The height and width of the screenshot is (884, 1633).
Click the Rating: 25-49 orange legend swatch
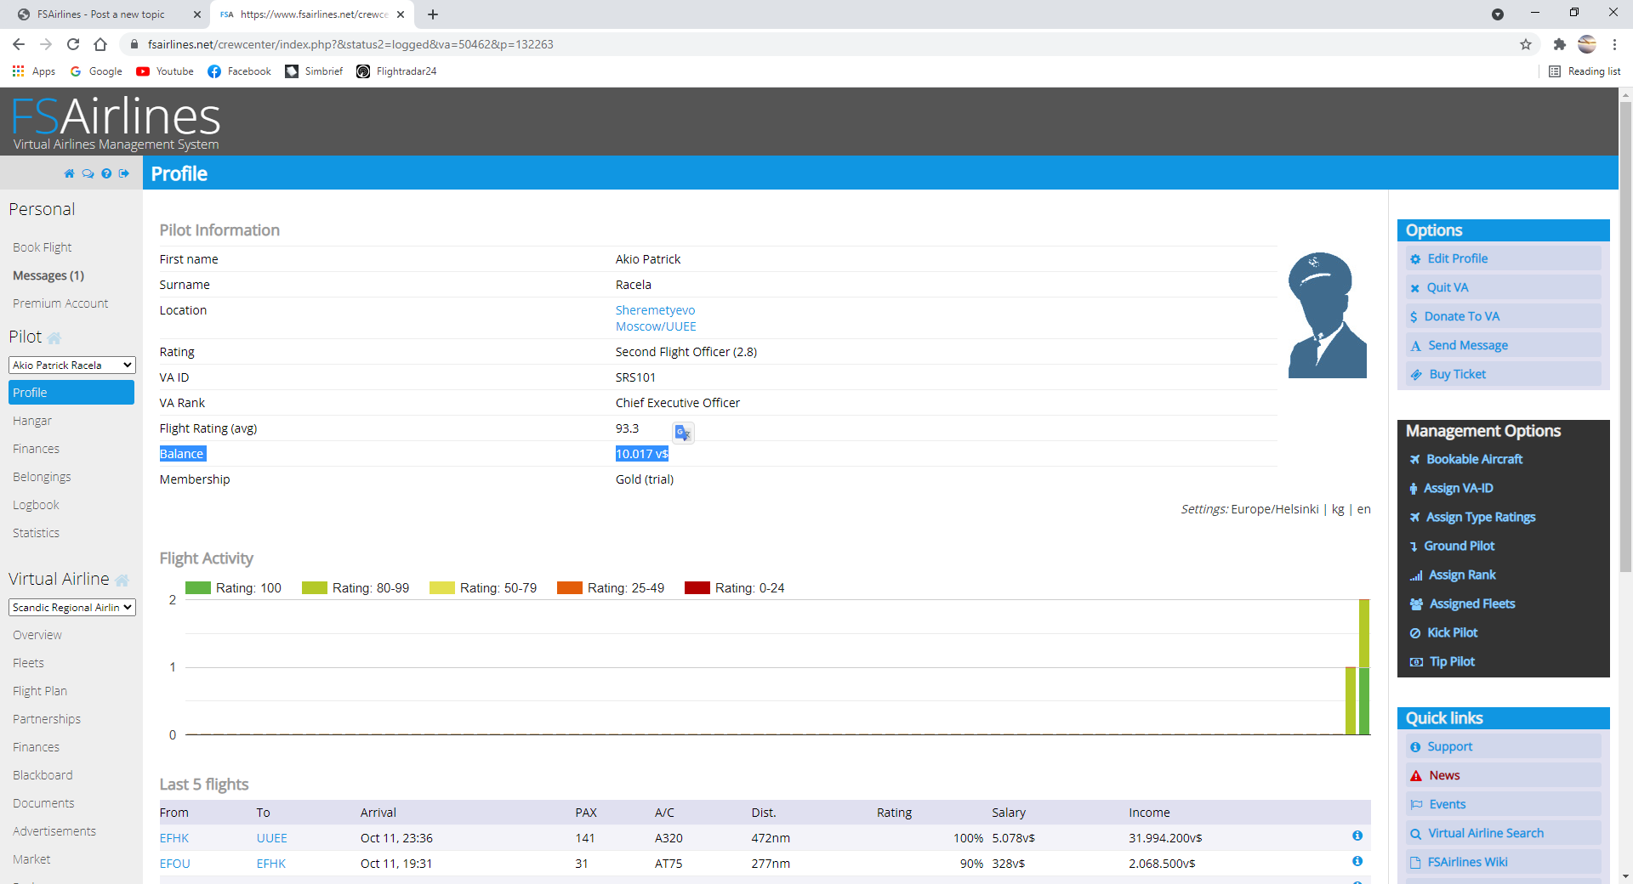click(569, 587)
